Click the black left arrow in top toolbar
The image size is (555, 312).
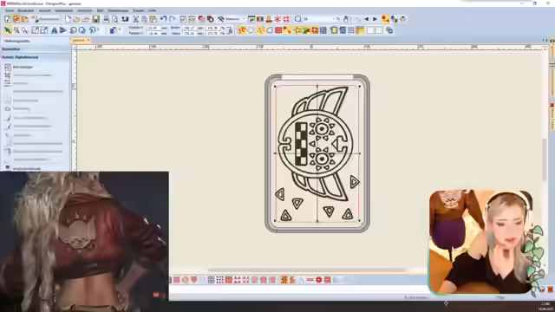(x=366, y=19)
